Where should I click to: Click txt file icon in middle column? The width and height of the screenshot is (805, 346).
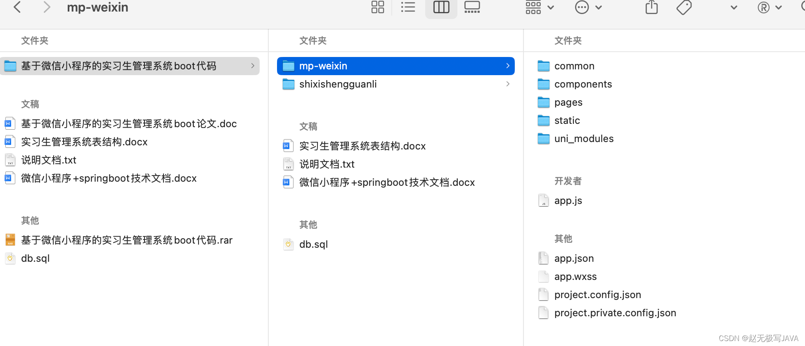coord(288,164)
